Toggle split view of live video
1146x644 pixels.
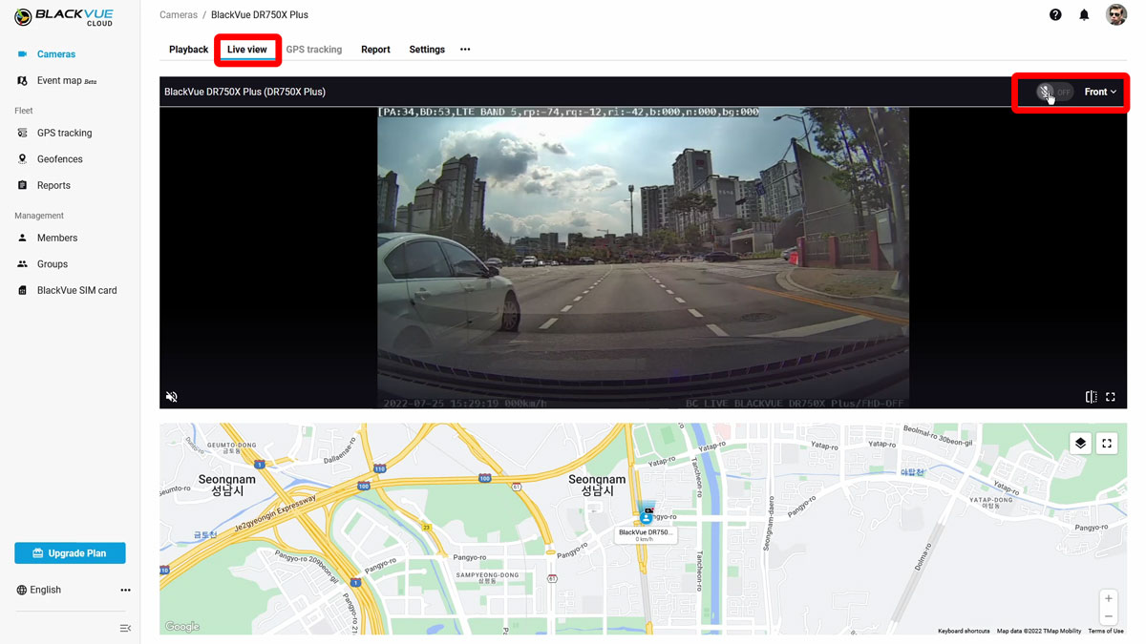(1091, 397)
